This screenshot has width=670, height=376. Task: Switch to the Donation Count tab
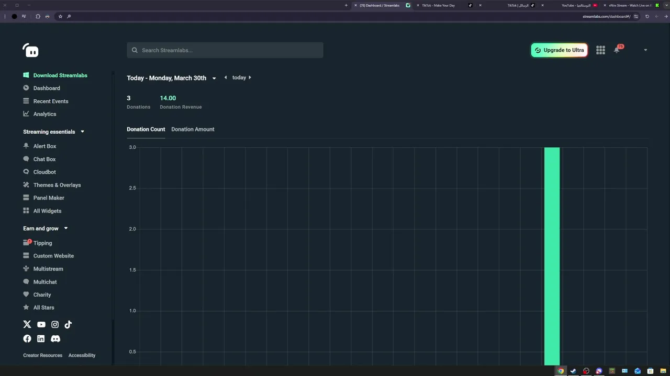click(x=146, y=129)
